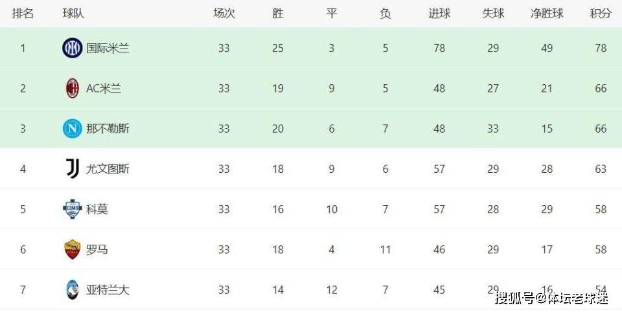Click the 进球 column header
The height and width of the screenshot is (312, 622).
pos(439,13)
